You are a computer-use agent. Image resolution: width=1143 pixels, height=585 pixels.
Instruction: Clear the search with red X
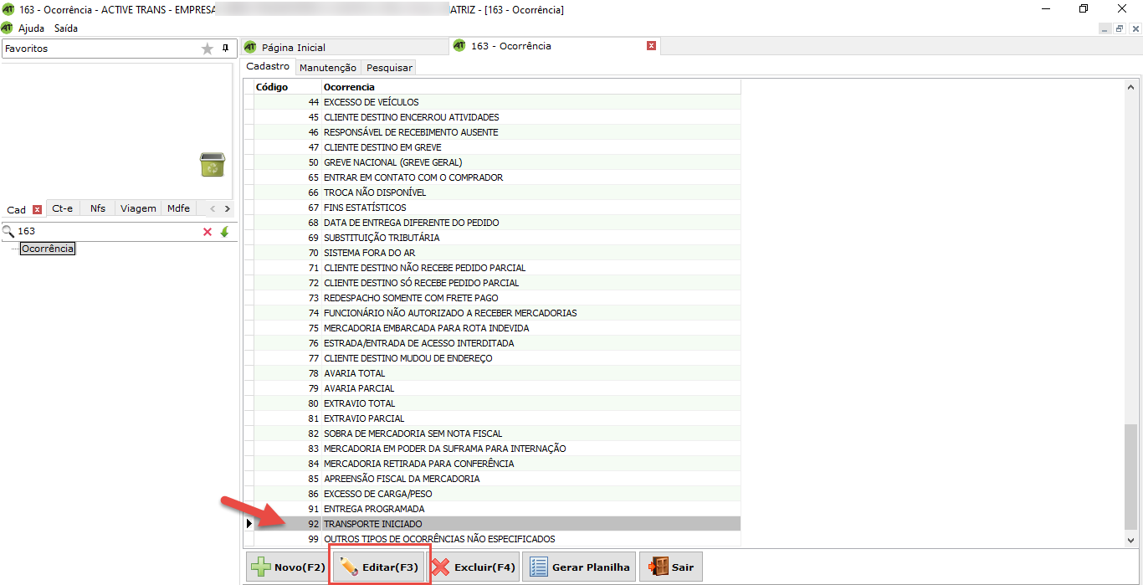tap(208, 232)
